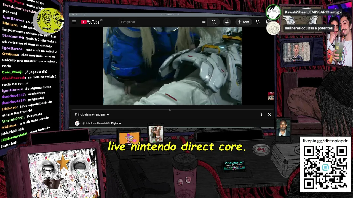Click the magnifier search button
The width and height of the screenshot is (353, 198).
pyautogui.click(x=213, y=22)
